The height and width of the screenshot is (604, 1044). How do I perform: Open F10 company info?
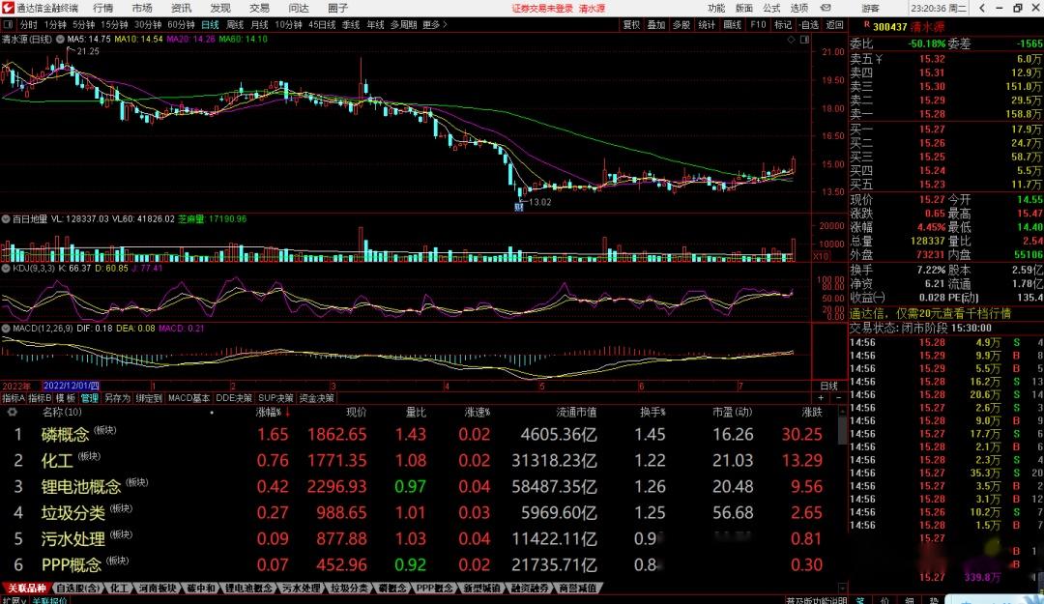[x=758, y=24]
